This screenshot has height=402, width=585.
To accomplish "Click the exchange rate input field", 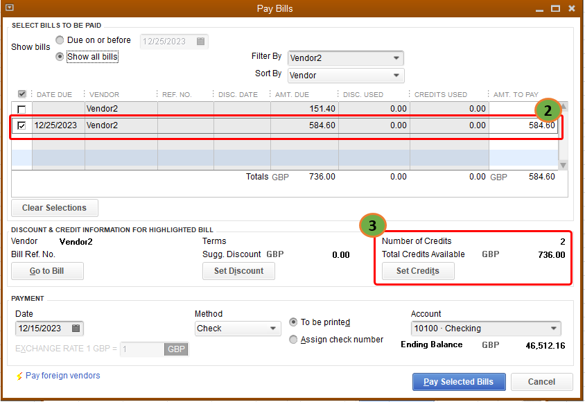I will 142,349.
